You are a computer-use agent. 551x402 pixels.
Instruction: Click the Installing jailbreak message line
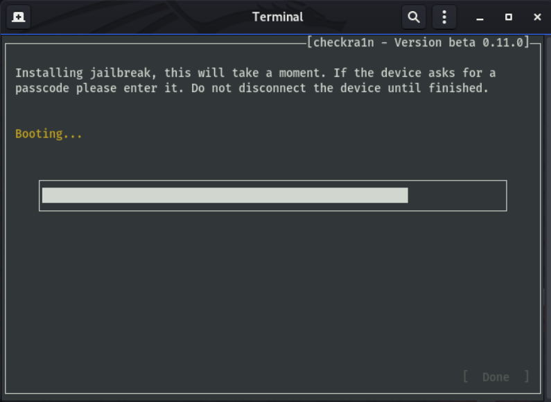coord(256,73)
